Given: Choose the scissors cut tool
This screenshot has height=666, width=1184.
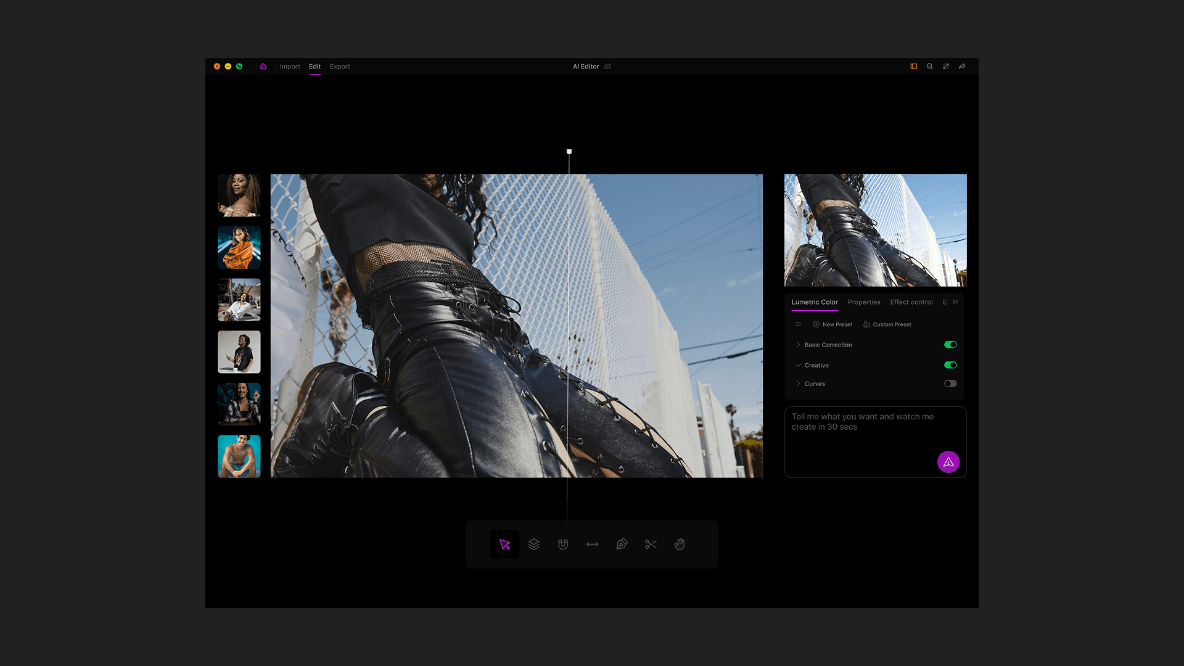Looking at the screenshot, I should tap(651, 545).
